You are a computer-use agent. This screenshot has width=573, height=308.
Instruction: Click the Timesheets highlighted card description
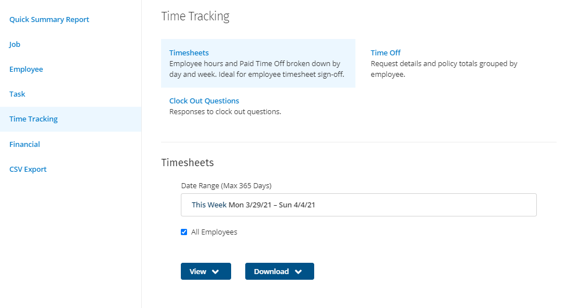(257, 69)
